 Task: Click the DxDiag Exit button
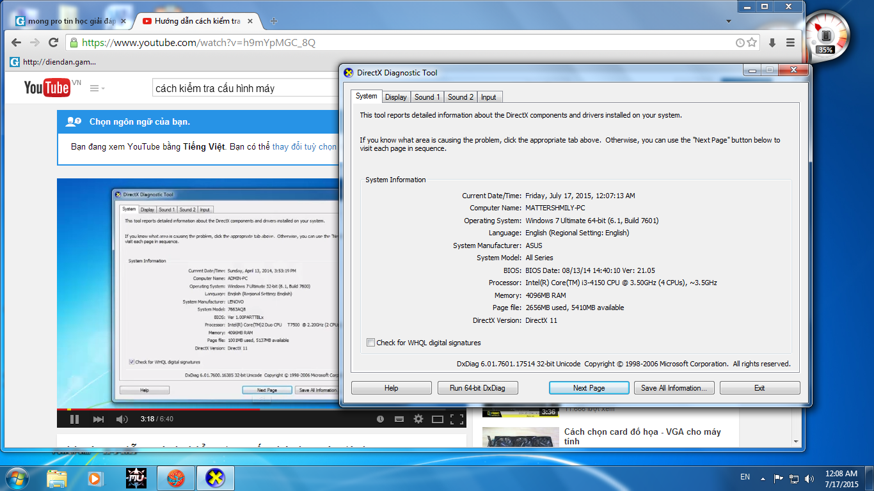[x=759, y=388]
